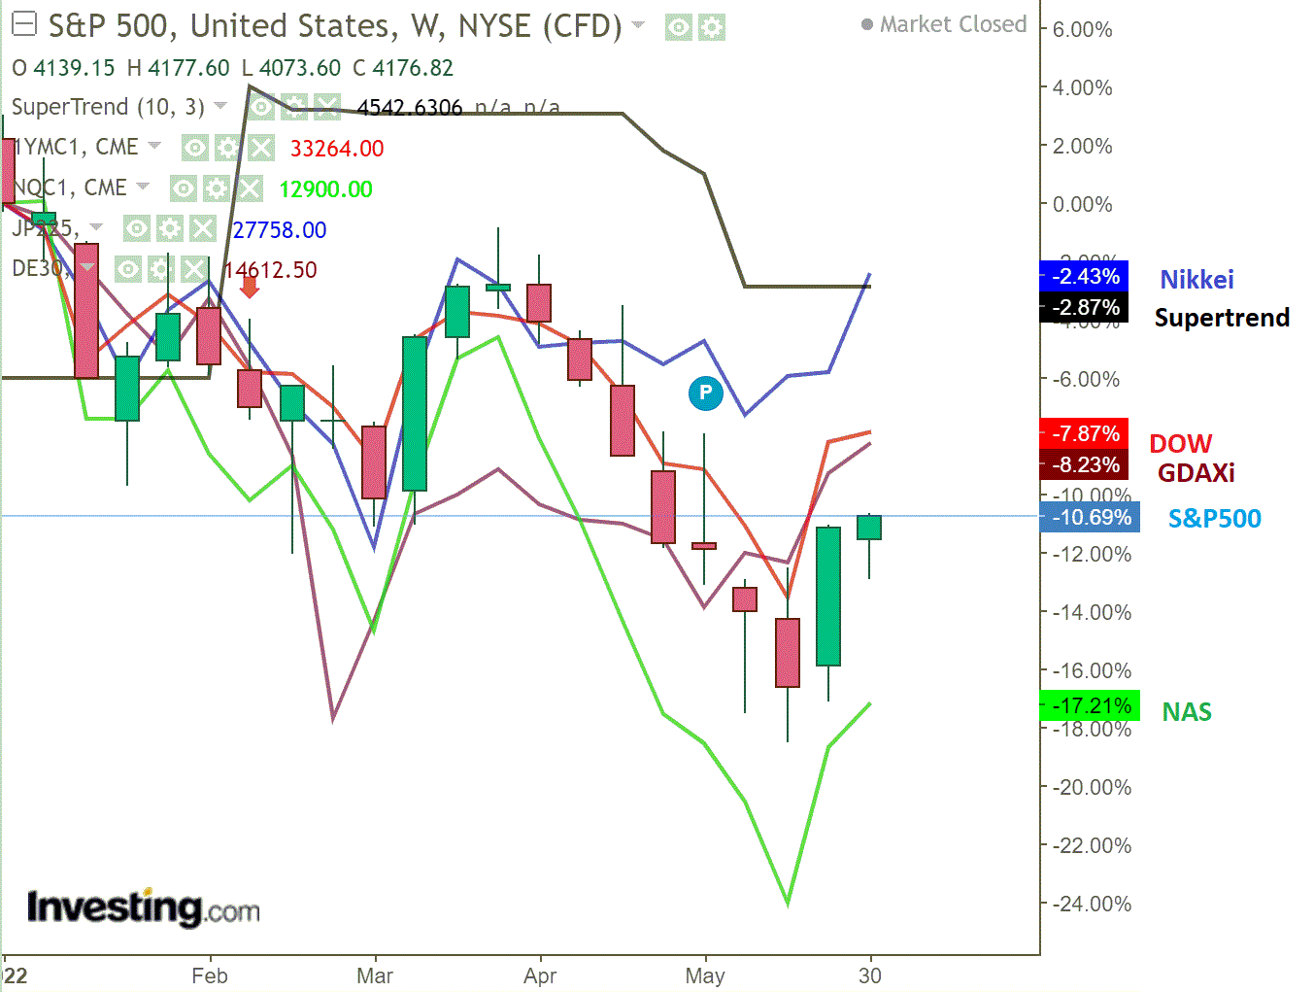Click the -8.23% GDAXi price label

click(x=1084, y=464)
